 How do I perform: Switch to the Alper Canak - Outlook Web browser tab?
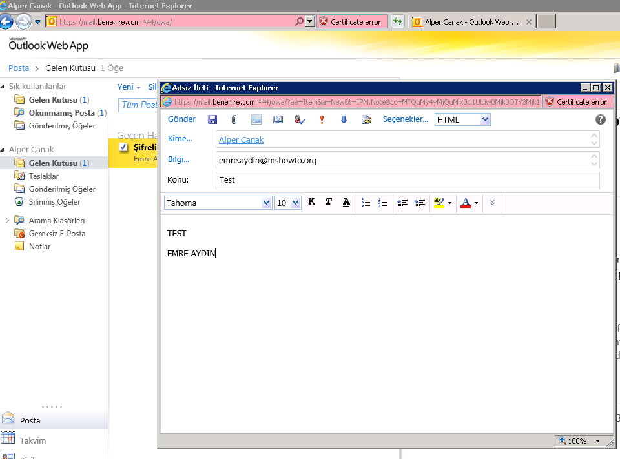(x=471, y=22)
